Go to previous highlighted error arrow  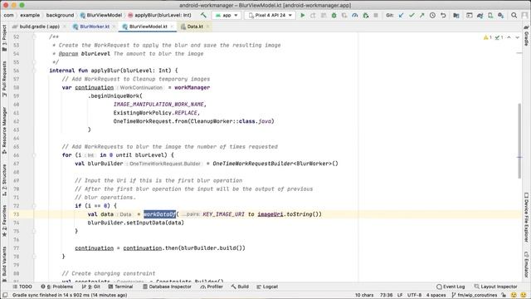(509, 37)
